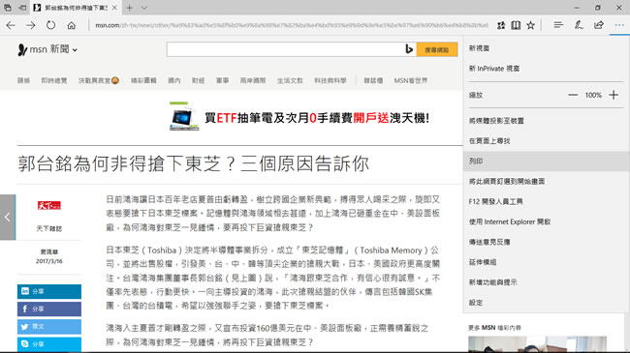Close the More actions menu via ellipsis
This screenshot has height=353, width=630.
(x=619, y=25)
